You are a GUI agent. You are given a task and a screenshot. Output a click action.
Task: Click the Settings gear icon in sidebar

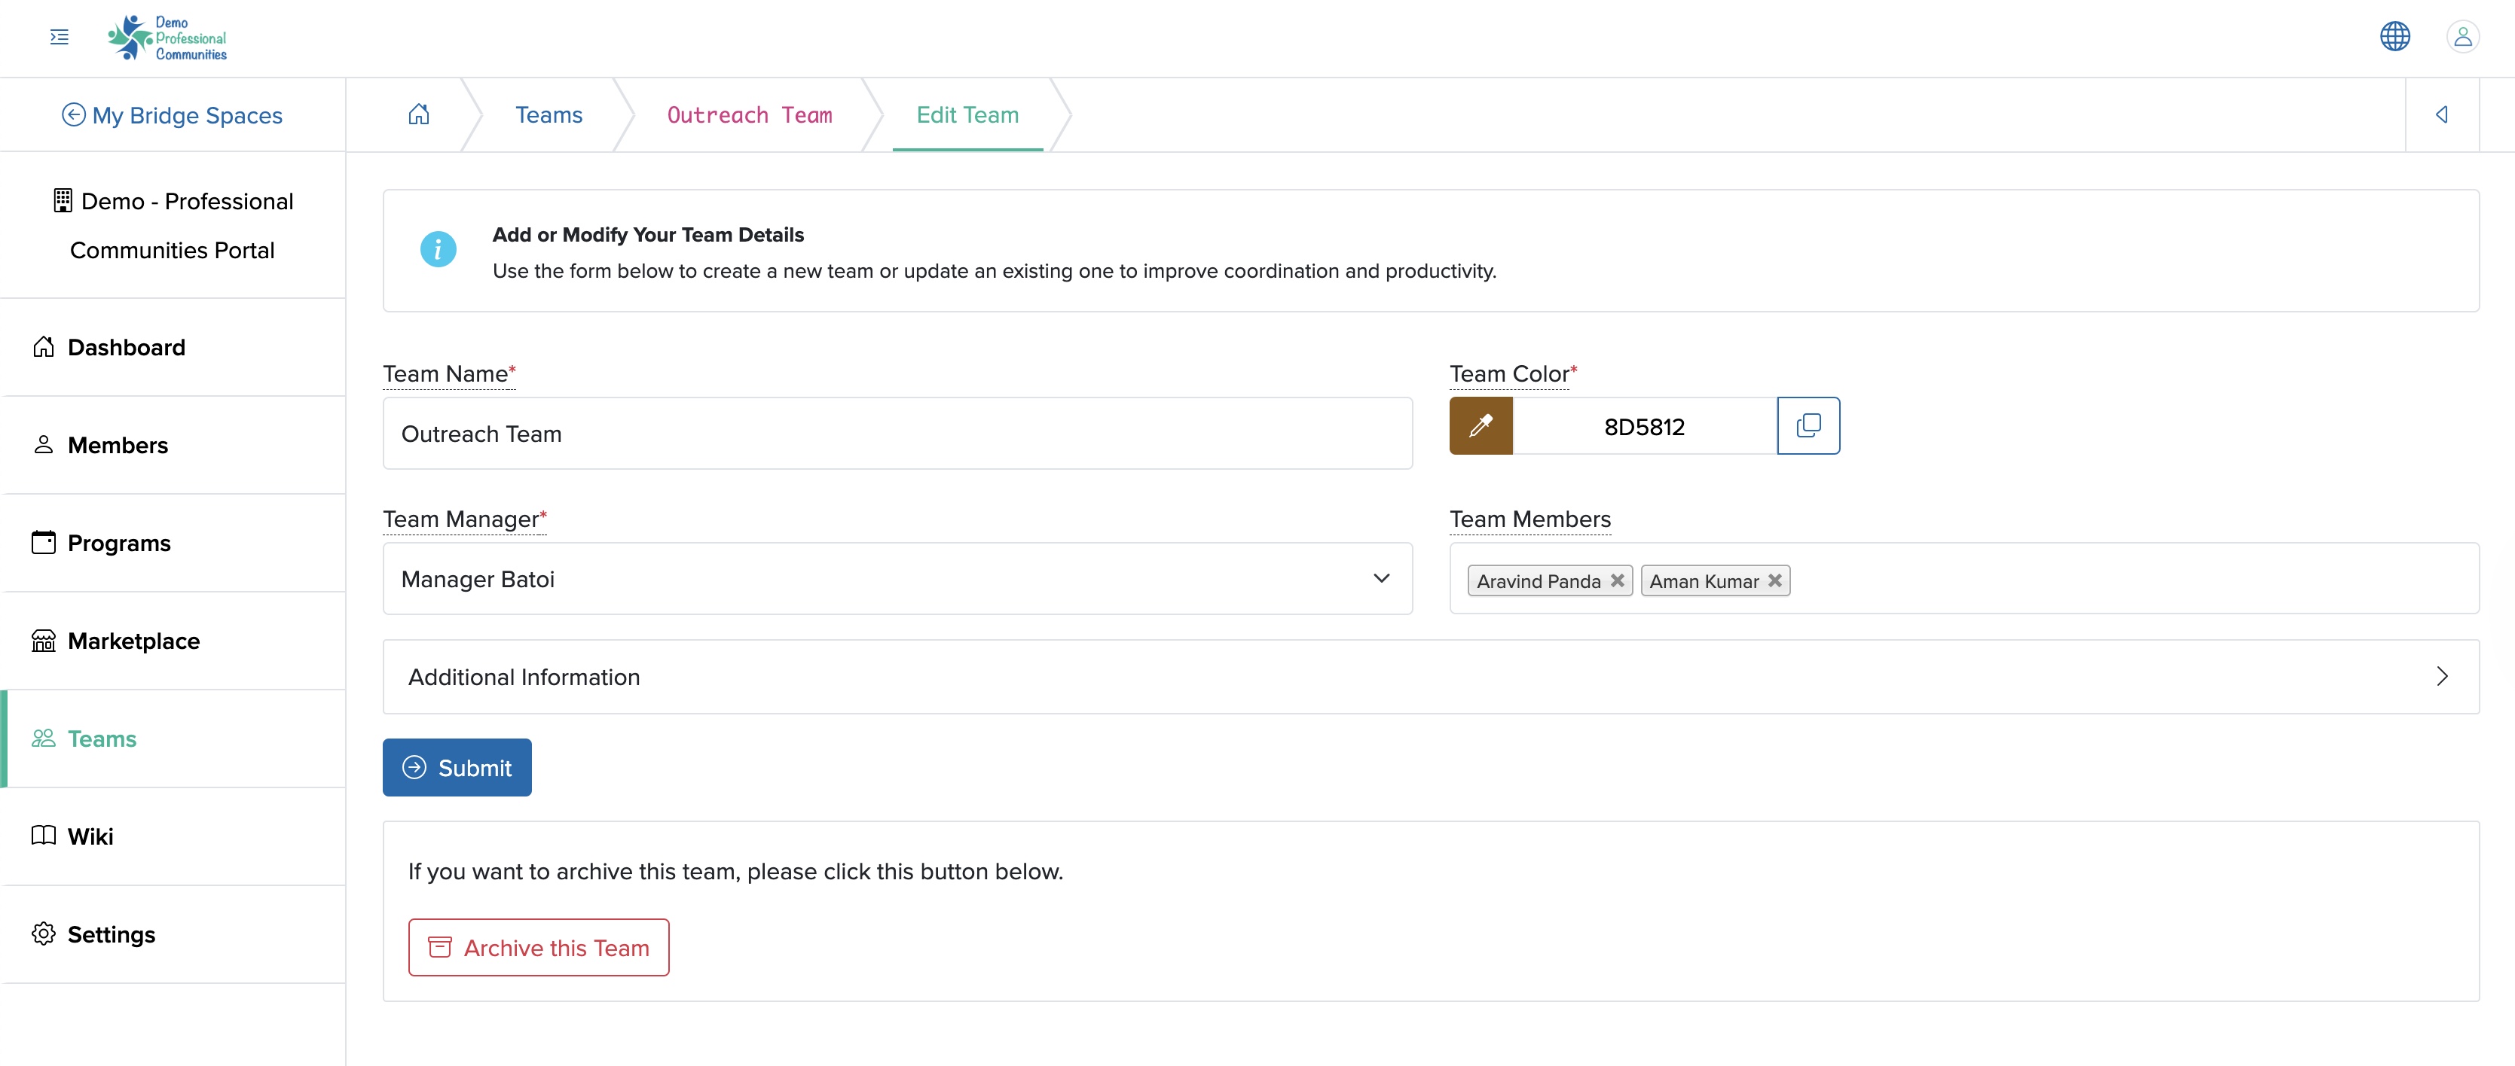pyautogui.click(x=44, y=934)
